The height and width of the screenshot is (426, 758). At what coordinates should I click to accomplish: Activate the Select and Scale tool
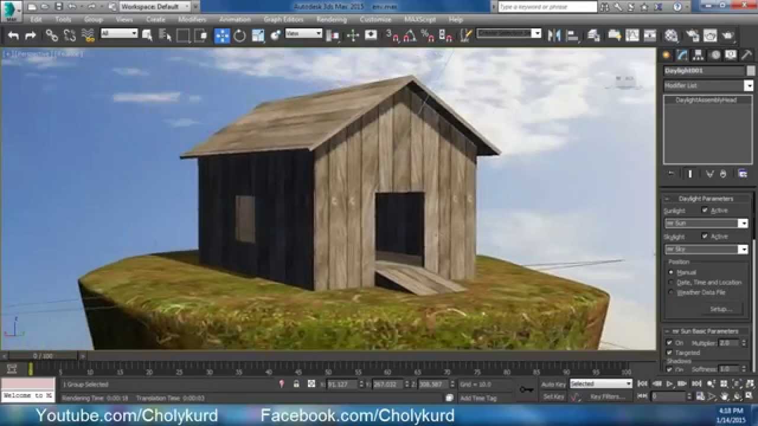[258, 35]
